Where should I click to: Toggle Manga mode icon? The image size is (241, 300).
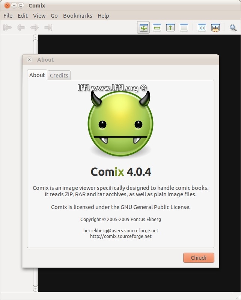pos(215,28)
